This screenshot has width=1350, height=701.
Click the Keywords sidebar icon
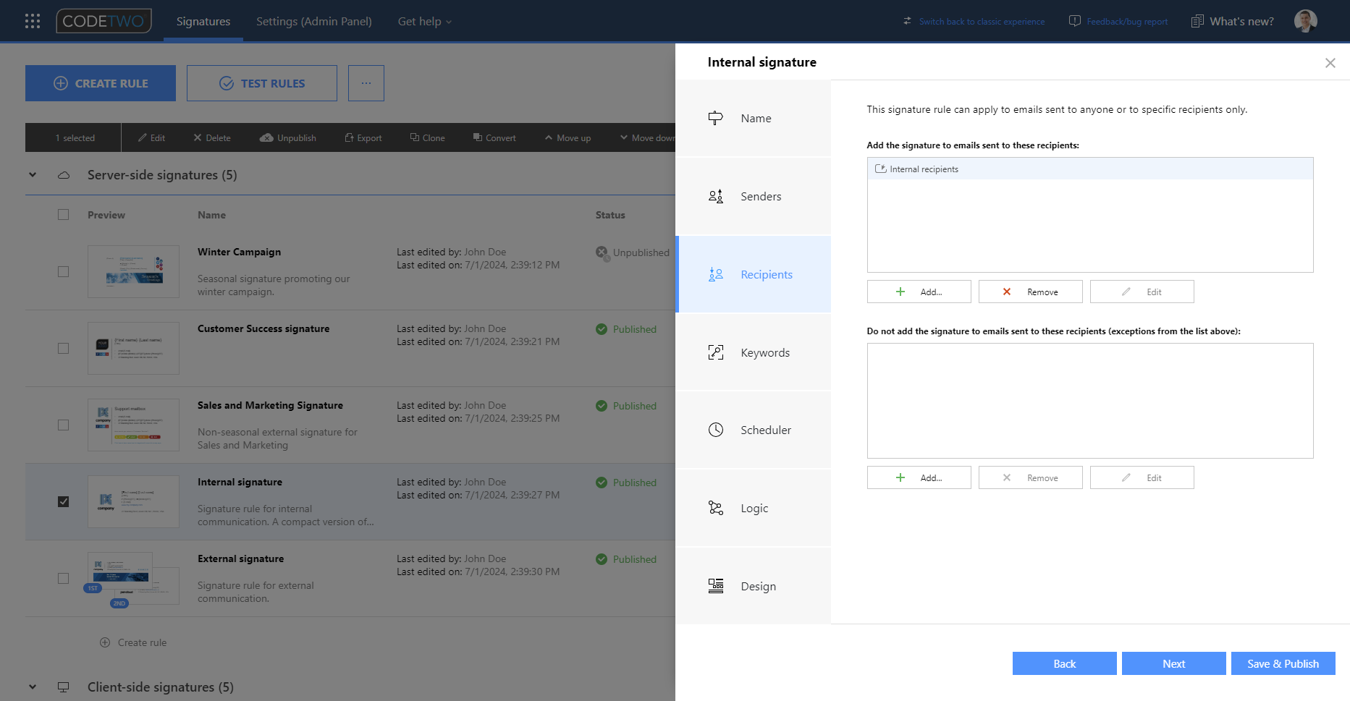[x=715, y=352]
